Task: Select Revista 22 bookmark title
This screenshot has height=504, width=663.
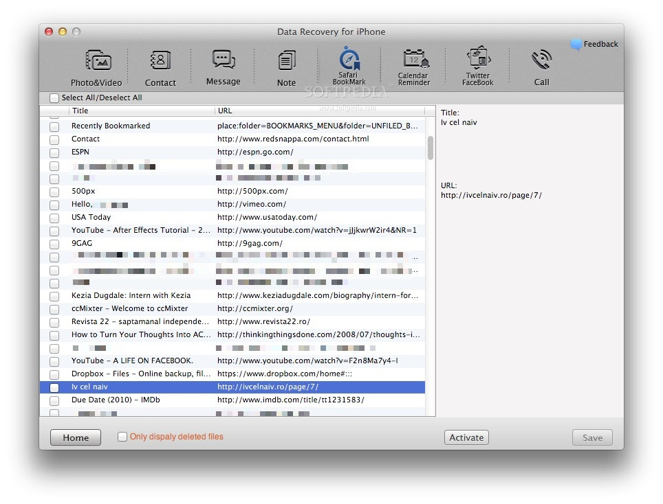Action: (x=140, y=321)
